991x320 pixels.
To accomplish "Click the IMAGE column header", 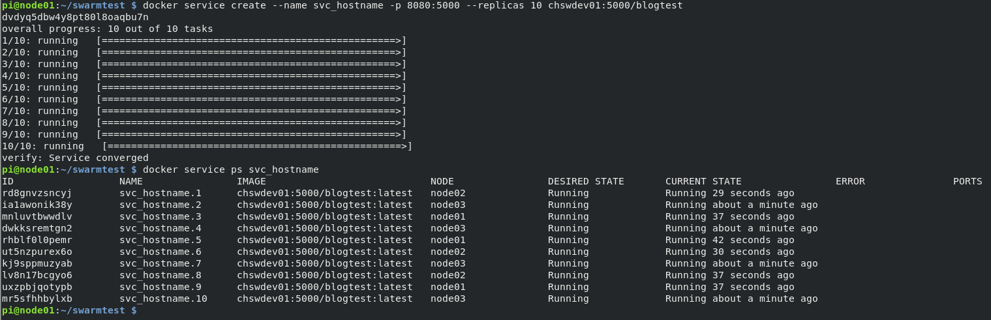I will point(251,181).
